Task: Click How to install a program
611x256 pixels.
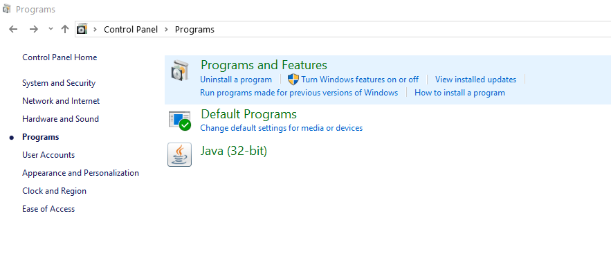Action: coord(460,93)
